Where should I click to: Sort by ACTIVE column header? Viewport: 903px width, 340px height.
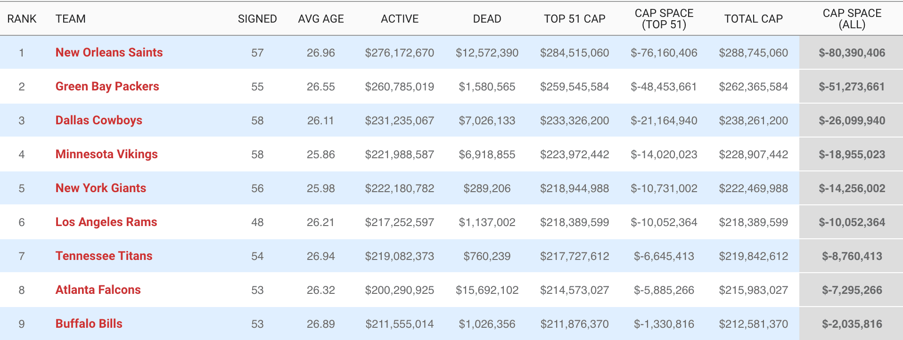[400, 19]
